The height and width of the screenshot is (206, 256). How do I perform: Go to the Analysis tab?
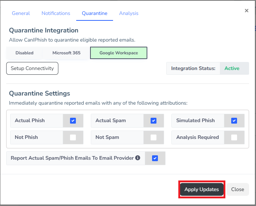pyautogui.click(x=129, y=13)
